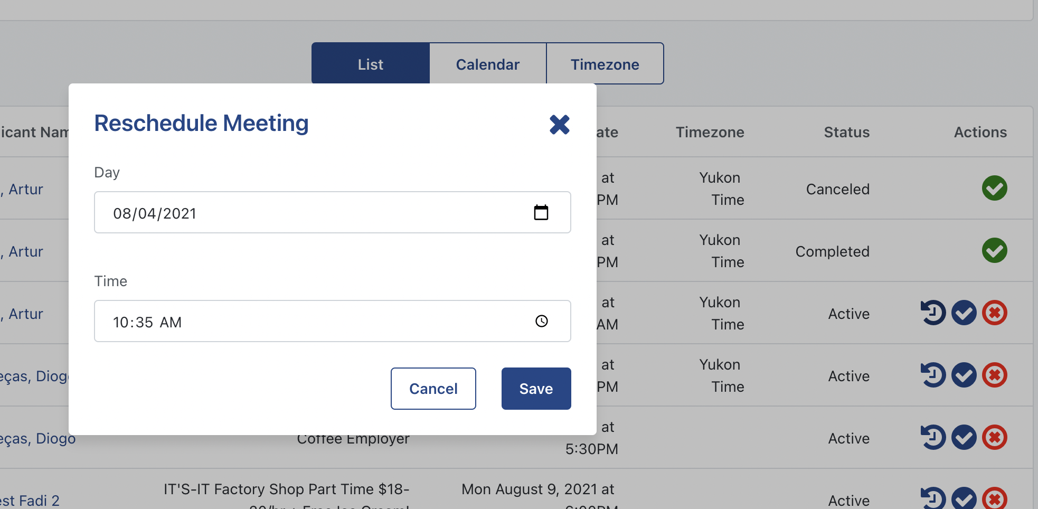
Task: Click the Day date input 08/04/2021
Action: point(333,212)
